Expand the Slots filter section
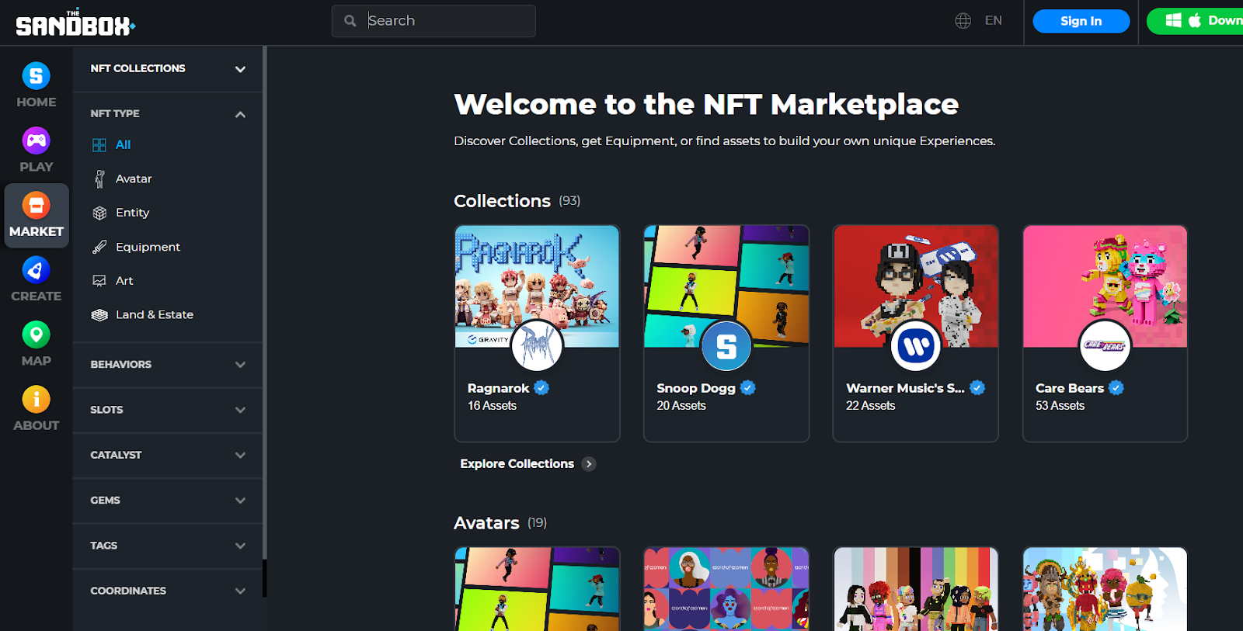This screenshot has width=1243, height=631. point(168,410)
